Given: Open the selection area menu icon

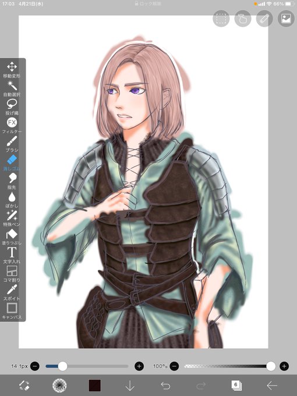Looking at the screenshot, I should [x=221, y=19].
